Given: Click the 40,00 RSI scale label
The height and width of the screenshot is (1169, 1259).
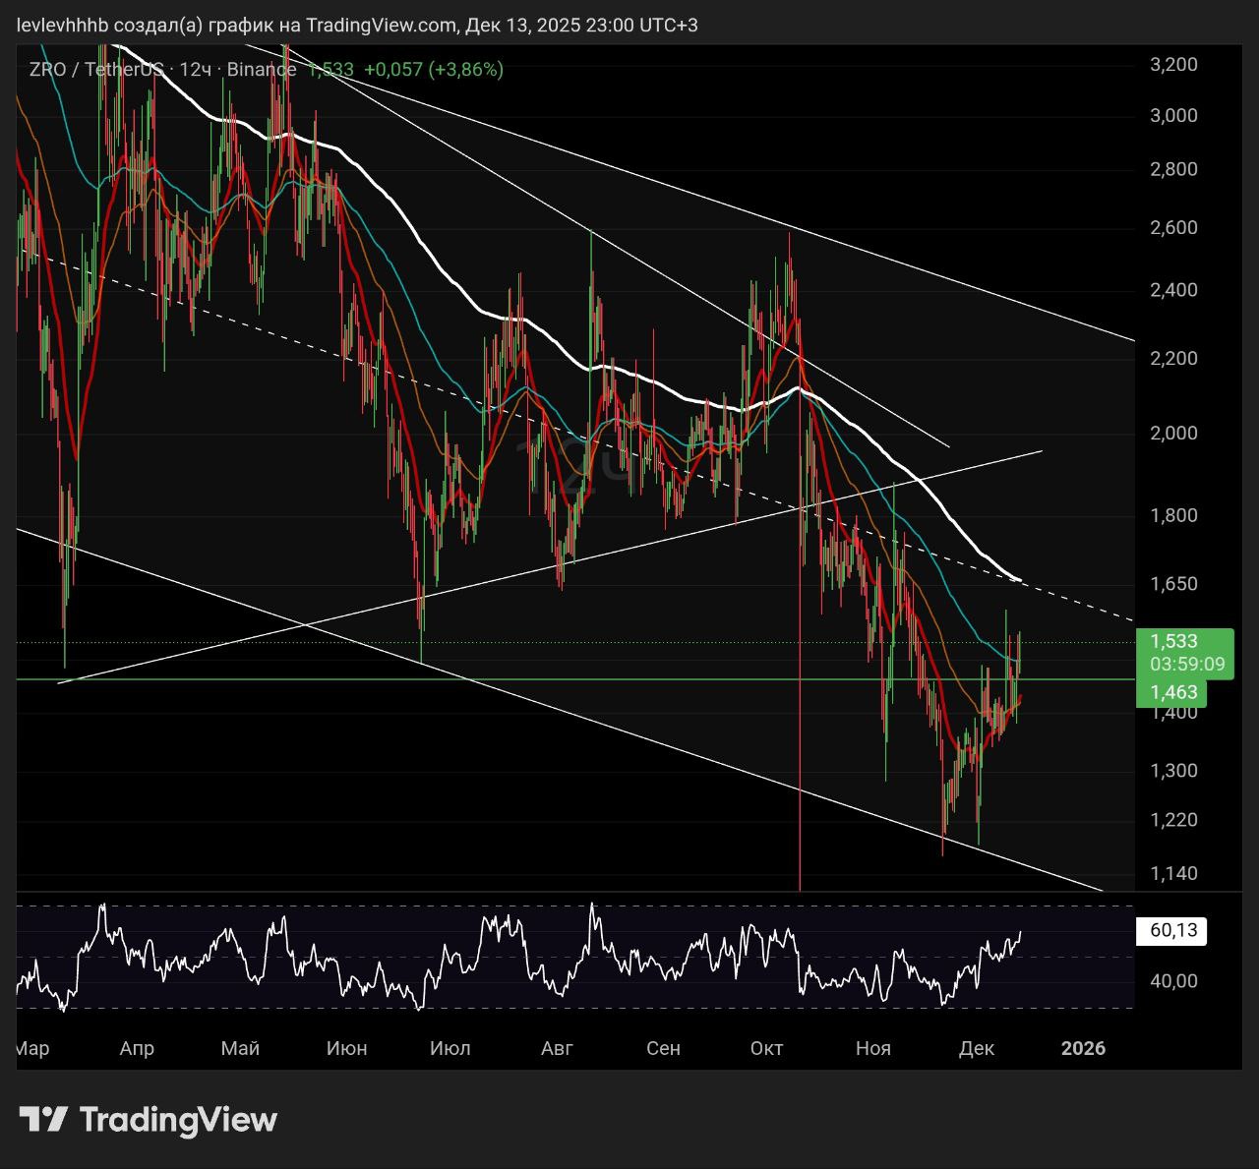Looking at the screenshot, I should pos(1172,980).
